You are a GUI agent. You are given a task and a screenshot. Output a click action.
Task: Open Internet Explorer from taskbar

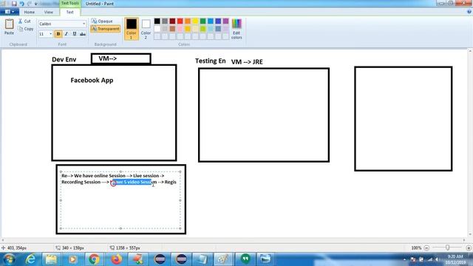pos(30,259)
